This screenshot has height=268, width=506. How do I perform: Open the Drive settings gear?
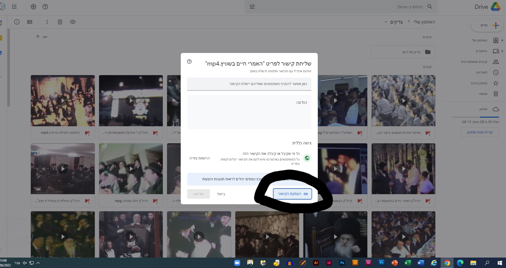(33, 7)
